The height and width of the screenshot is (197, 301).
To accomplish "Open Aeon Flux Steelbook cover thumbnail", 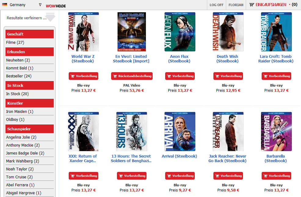I will 180,32.
